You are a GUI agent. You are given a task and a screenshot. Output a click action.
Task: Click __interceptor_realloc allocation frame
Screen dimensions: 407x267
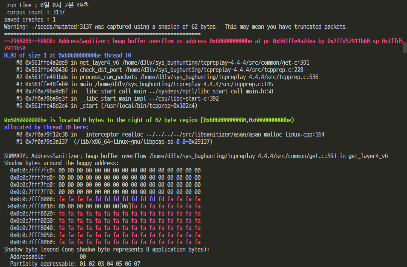click(x=170, y=134)
